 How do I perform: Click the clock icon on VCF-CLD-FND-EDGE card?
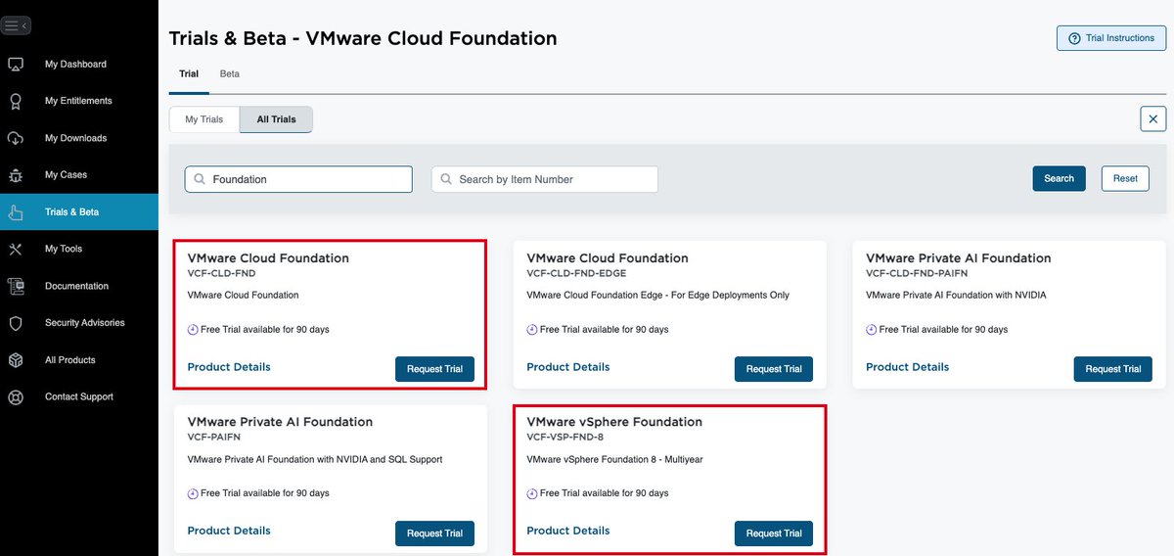click(532, 330)
